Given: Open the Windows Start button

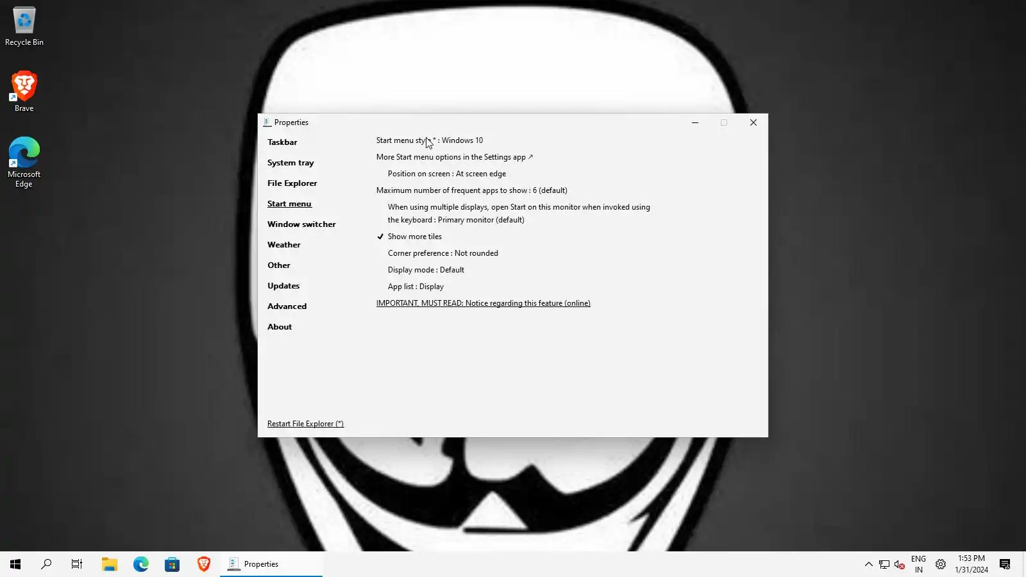Looking at the screenshot, I should (x=15, y=564).
